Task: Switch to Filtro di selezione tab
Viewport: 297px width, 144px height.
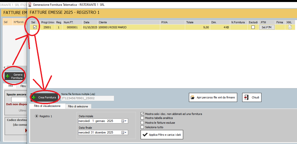Action: [x=78, y=106]
